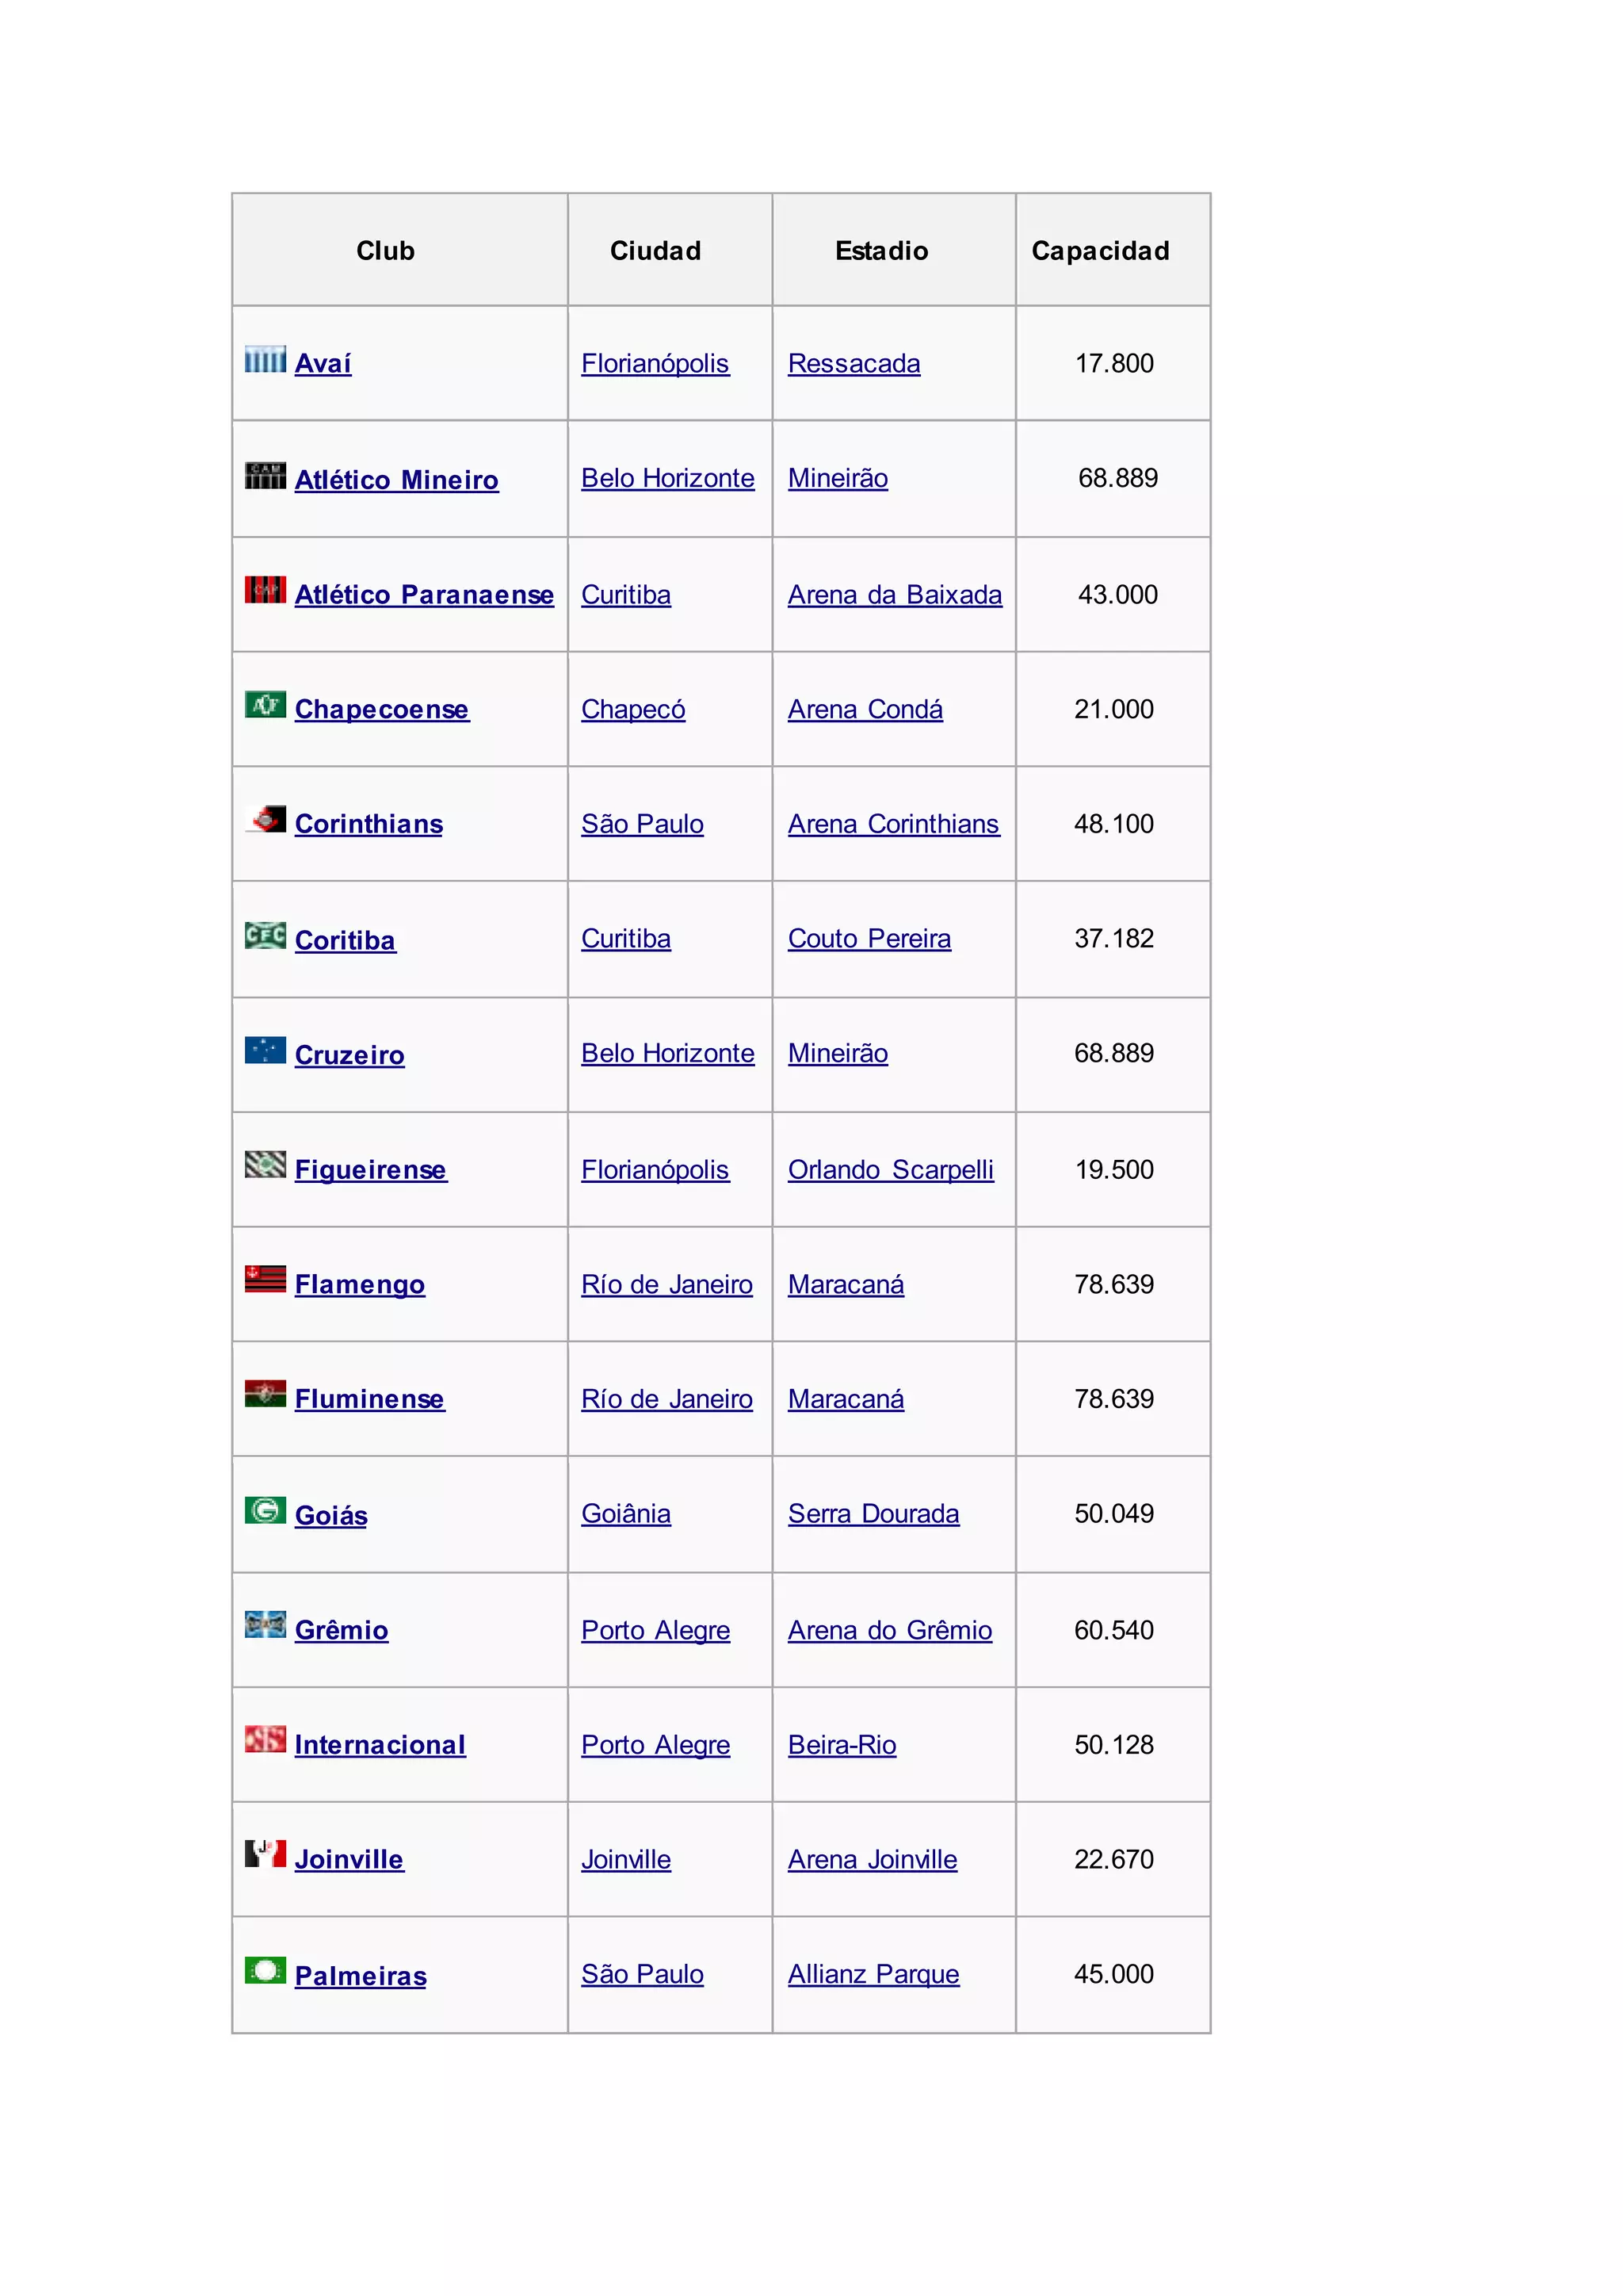Viewport: 1623px width, 2296px height.
Task: Follow the Goiânia city link
Action: pos(625,1514)
